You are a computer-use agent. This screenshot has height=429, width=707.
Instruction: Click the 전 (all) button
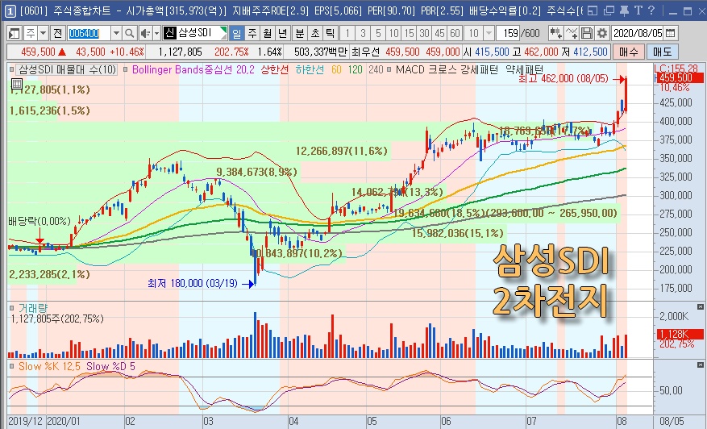click(x=57, y=33)
